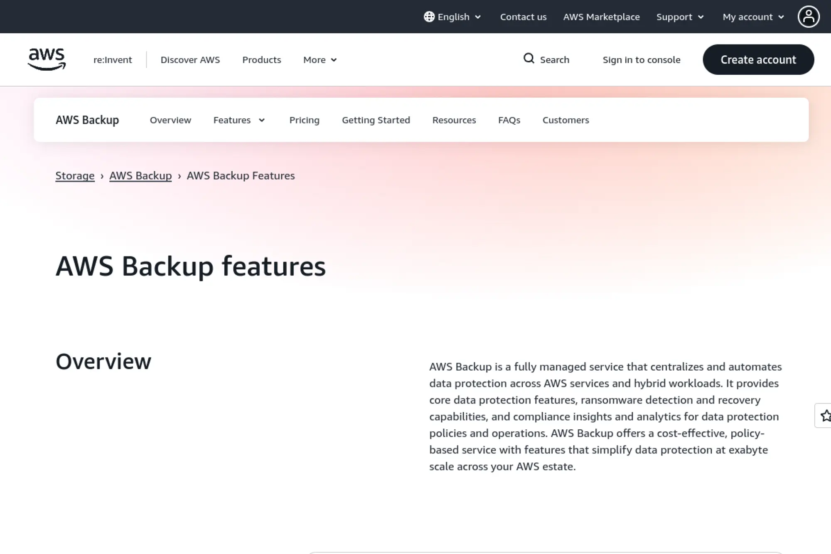Open the Support dropdown

click(680, 17)
